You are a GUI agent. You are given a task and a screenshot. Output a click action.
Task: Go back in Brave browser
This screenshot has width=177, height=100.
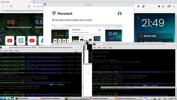pyautogui.click(x=3, y=6)
